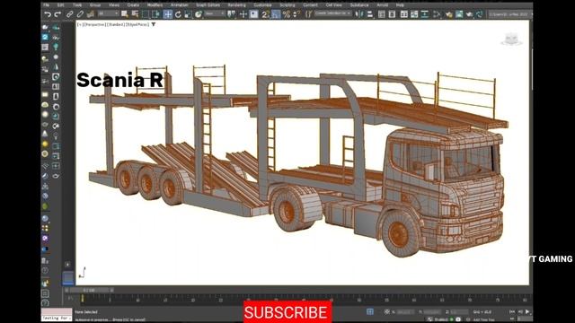Toggle Isolate Selection in status bar
Image resolution: width=575 pixels, height=323 pixels.
coord(370,311)
